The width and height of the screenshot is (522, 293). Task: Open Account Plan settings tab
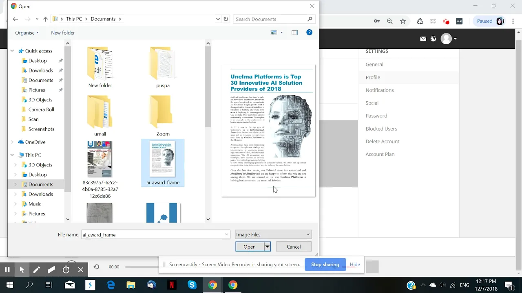click(x=380, y=154)
